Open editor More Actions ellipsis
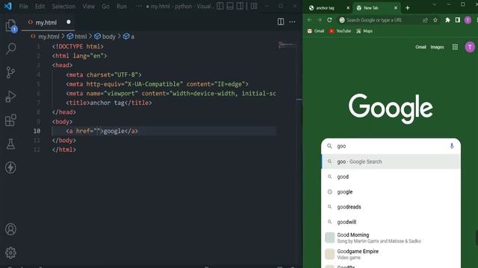This screenshot has height=268, width=478. point(292,22)
